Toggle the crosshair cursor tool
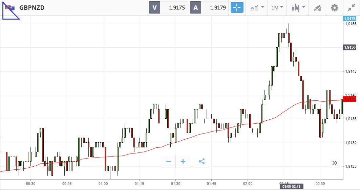360x190 pixels. coord(237,7)
